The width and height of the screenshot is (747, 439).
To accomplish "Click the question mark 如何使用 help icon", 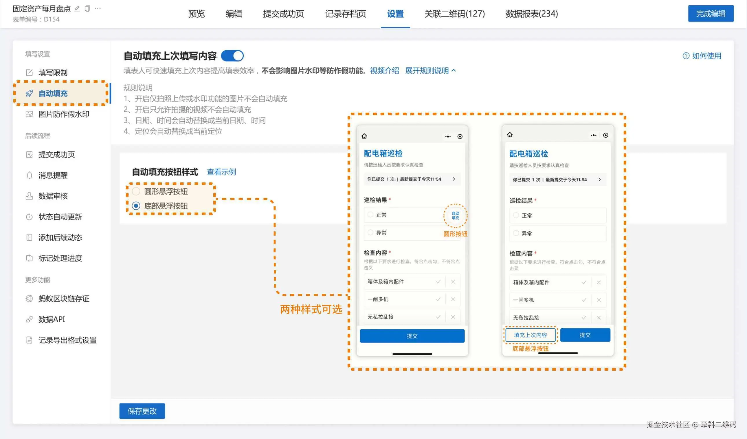I will coord(686,56).
